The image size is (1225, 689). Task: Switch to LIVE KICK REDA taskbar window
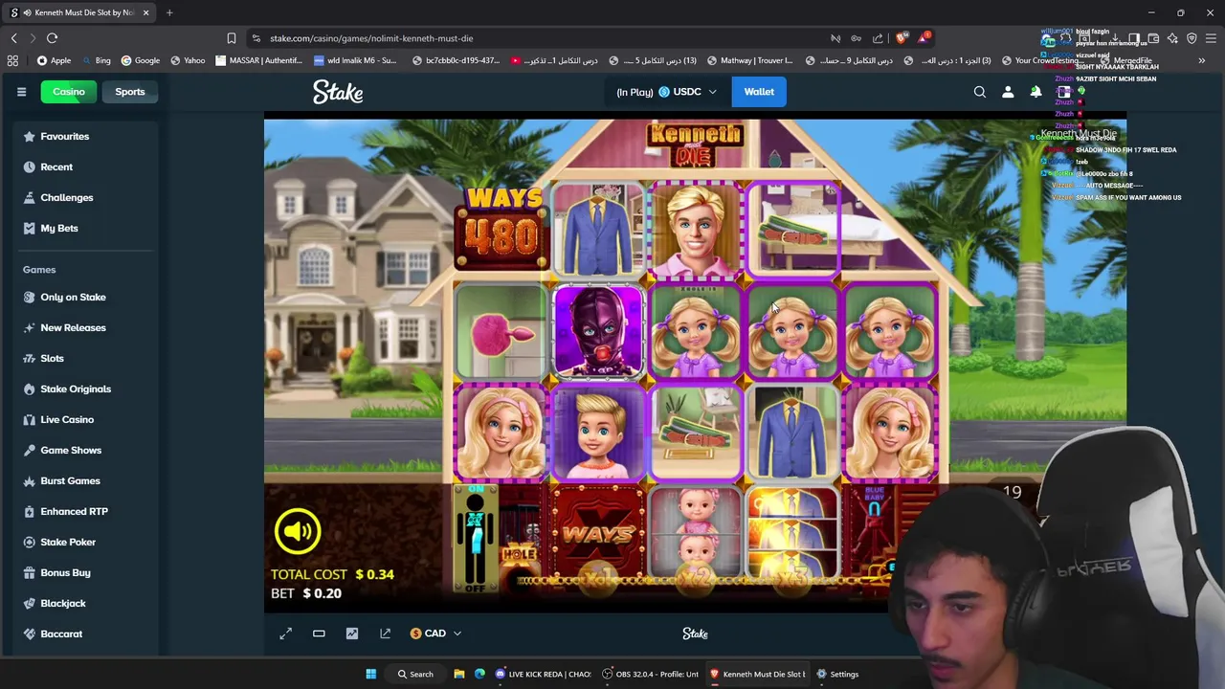pos(544,674)
